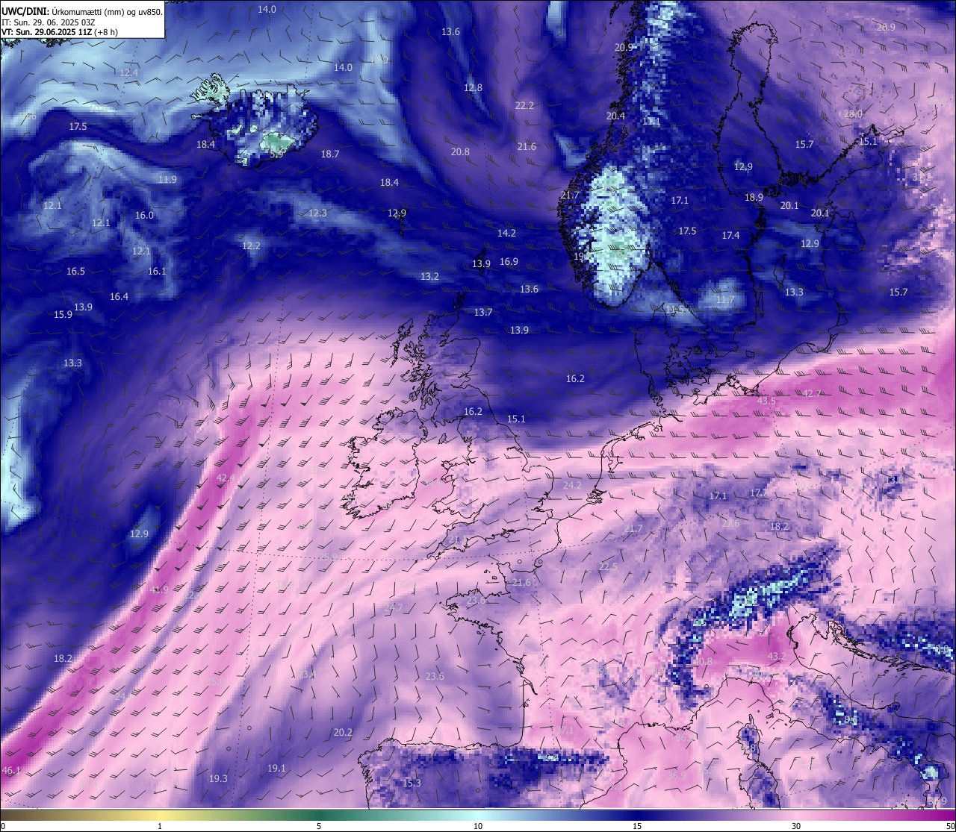This screenshot has width=956, height=832.
Task: Click the map value '16.4'
Action: tap(119, 296)
